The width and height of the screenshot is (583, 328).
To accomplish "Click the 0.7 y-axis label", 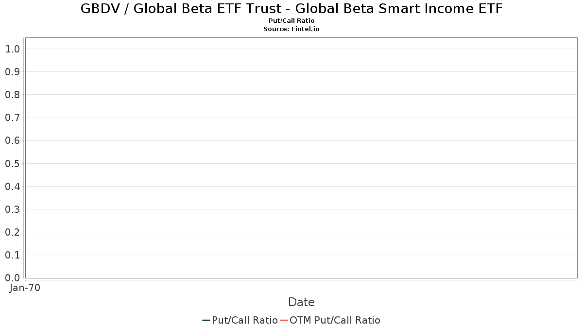I will click(x=12, y=118).
